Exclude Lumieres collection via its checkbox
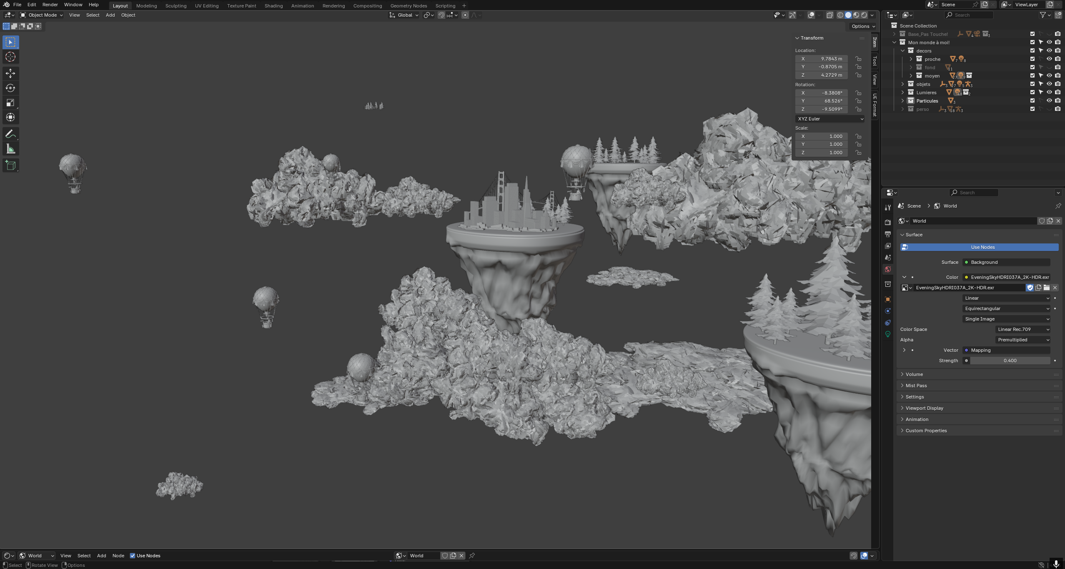This screenshot has height=569, width=1065. (1032, 92)
